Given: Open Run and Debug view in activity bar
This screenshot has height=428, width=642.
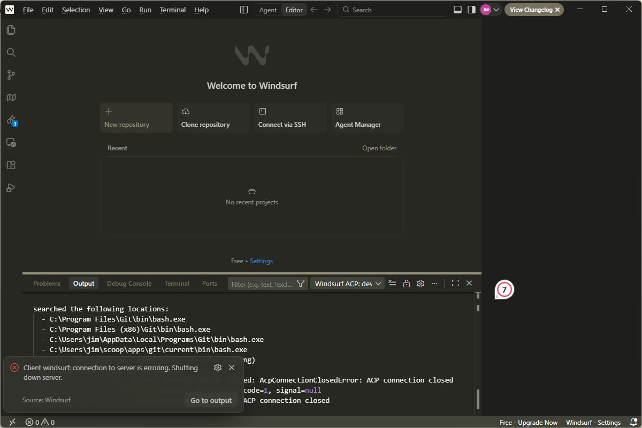Looking at the screenshot, I should [11, 187].
